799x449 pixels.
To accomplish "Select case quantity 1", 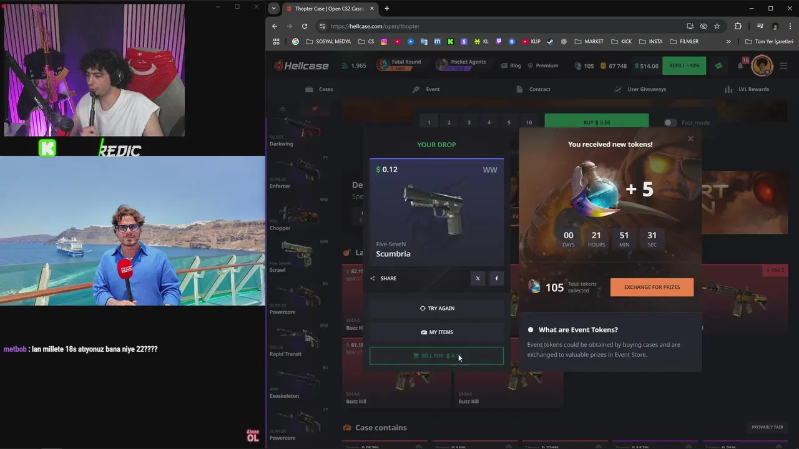I will tap(429, 123).
